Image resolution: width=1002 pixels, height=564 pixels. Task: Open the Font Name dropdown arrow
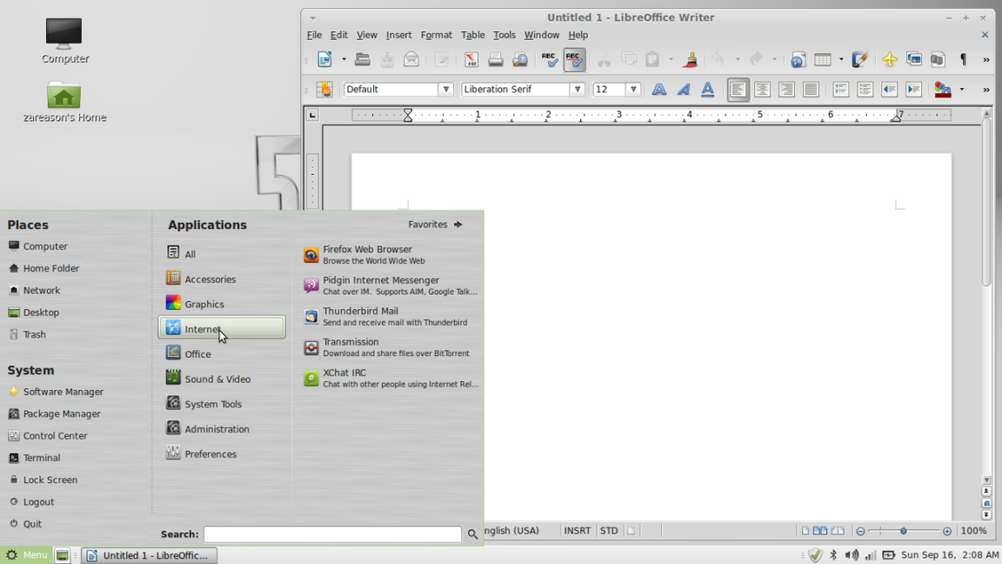(577, 90)
